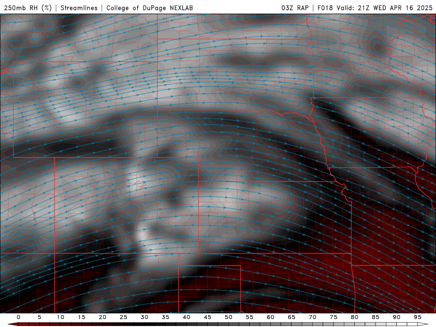Click the '85' value on color scale
This screenshot has width=436, height=327.
[376, 317]
